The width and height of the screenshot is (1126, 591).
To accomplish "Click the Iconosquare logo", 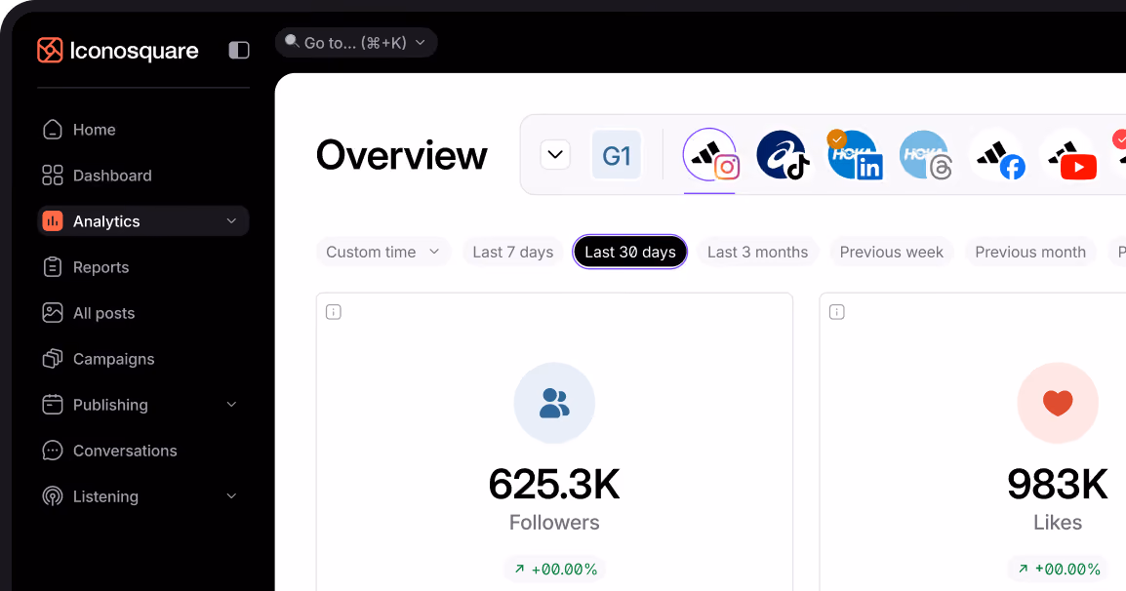I will point(118,51).
